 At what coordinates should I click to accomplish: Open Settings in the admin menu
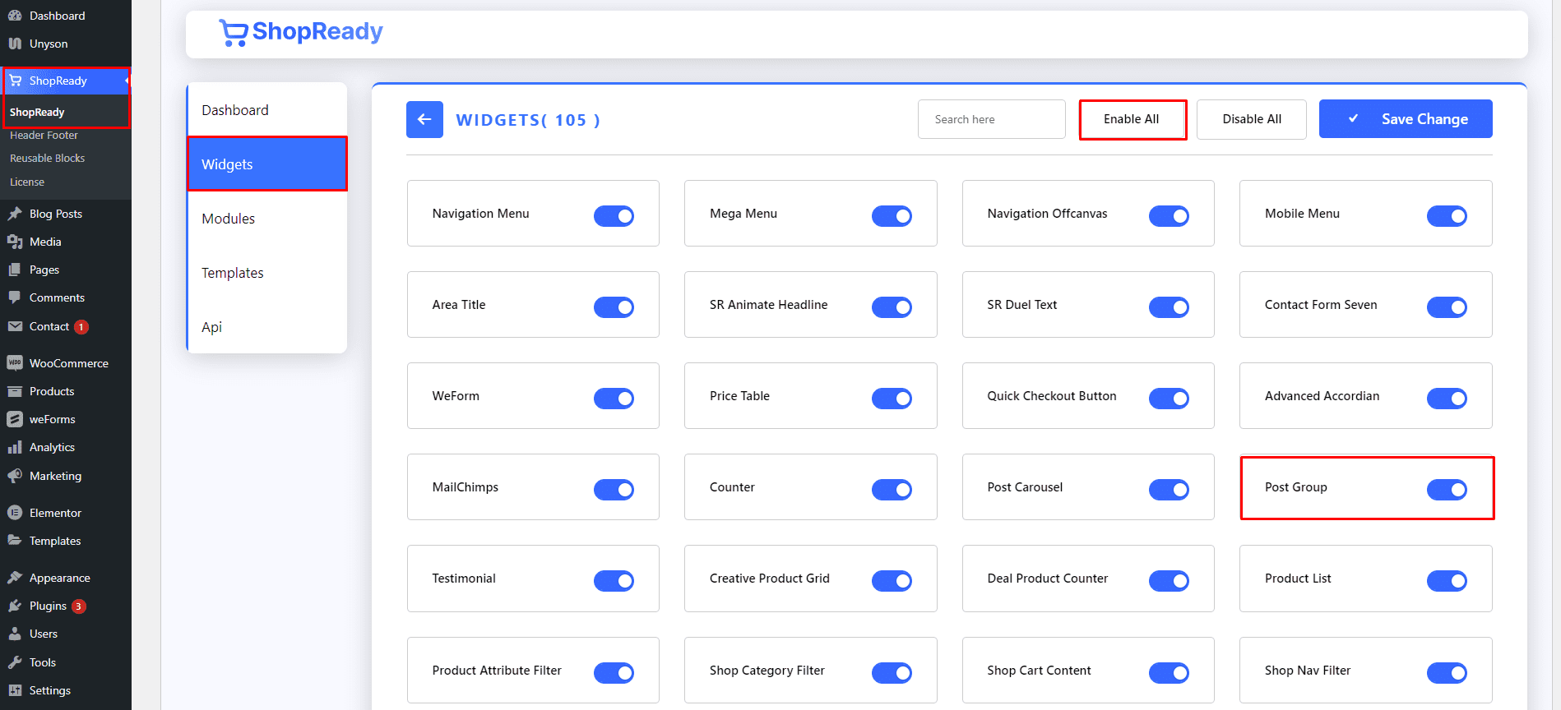pos(49,690)
